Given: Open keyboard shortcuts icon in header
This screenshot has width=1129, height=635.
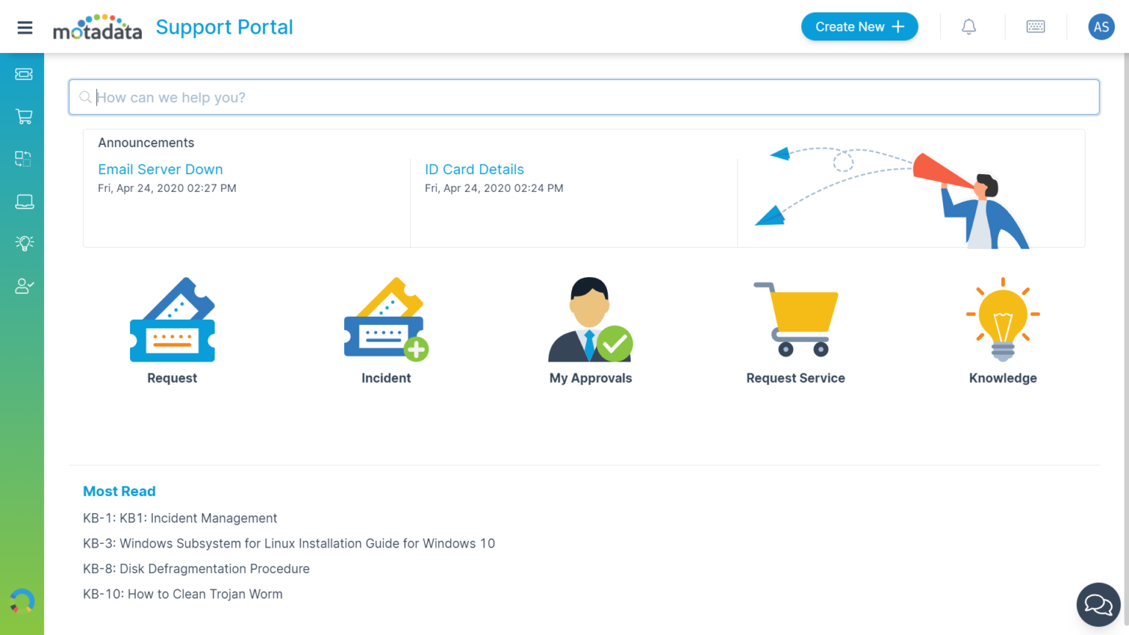Looking at the screenshot, I should 1036,27.
